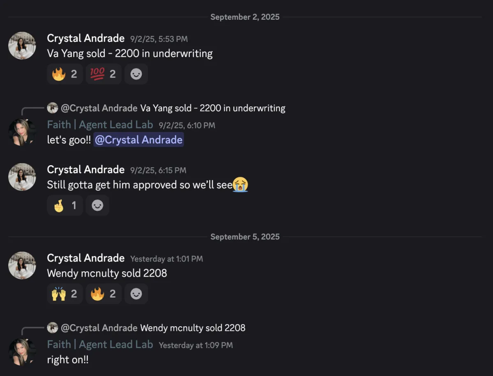Toggle the 100 reaction on Va Yang message
The image size is (493, 376).
pyautogui.click(x=103, y=74)
